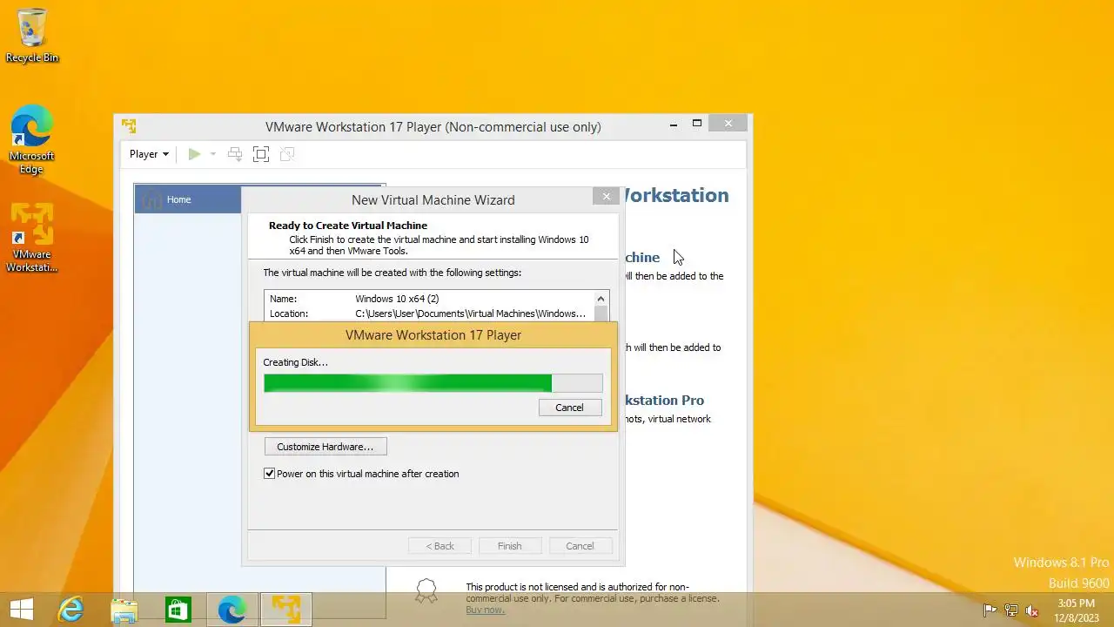This screenshot has height=627, width=1114.
Task: Open Microsoft Edge from taskbar
Action: tap(232, 610)
